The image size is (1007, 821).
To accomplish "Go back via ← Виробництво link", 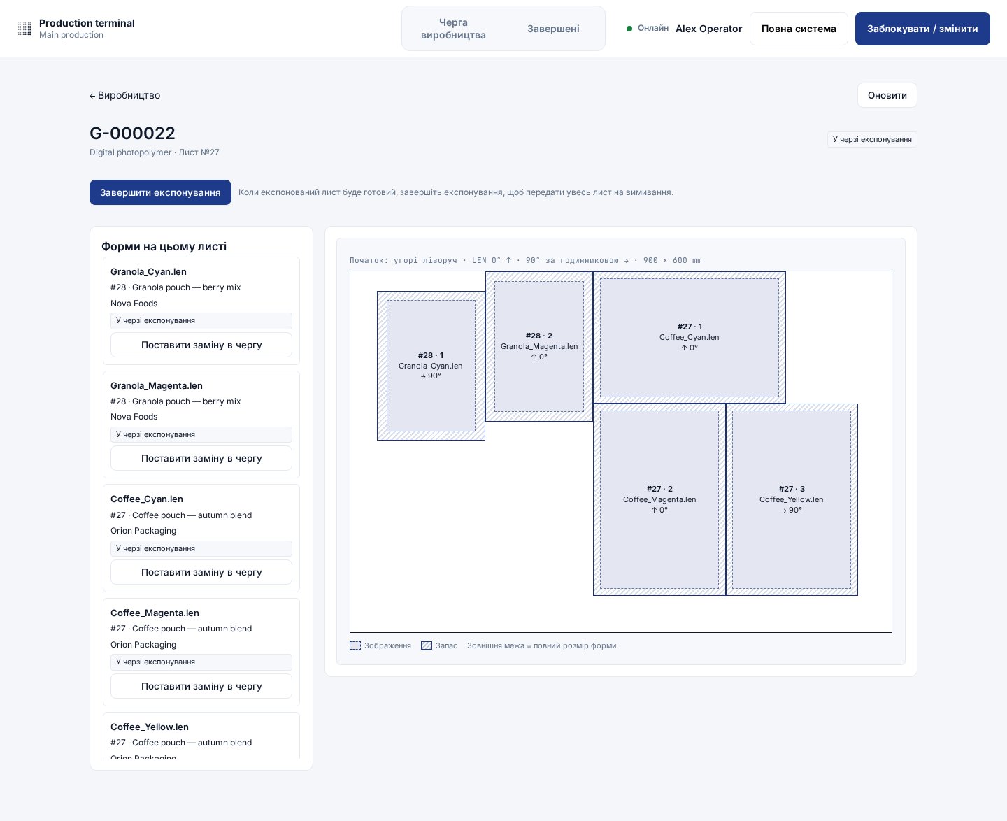I will 125,95.
